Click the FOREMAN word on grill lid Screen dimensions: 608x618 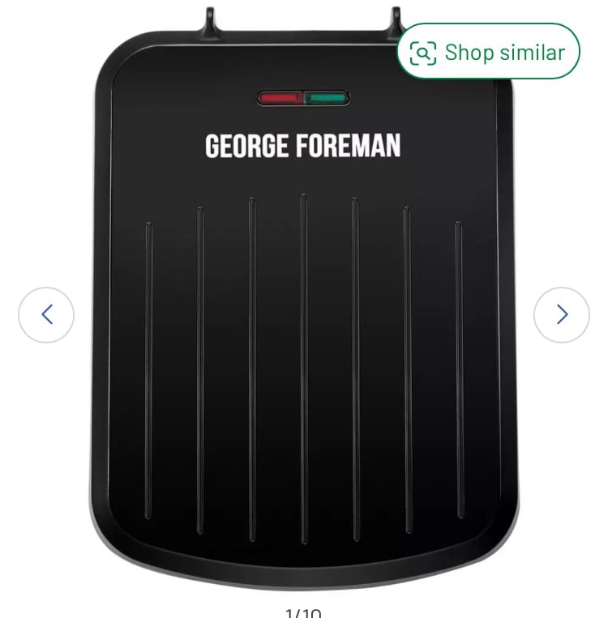[349, 146]
